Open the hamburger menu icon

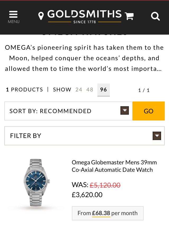(13, 14)
